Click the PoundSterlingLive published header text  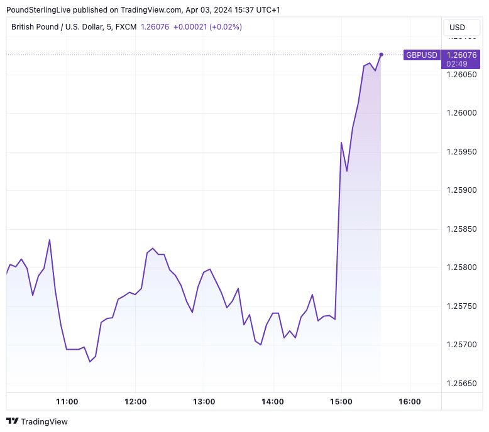pyautogui.click(x=94, y=10)
